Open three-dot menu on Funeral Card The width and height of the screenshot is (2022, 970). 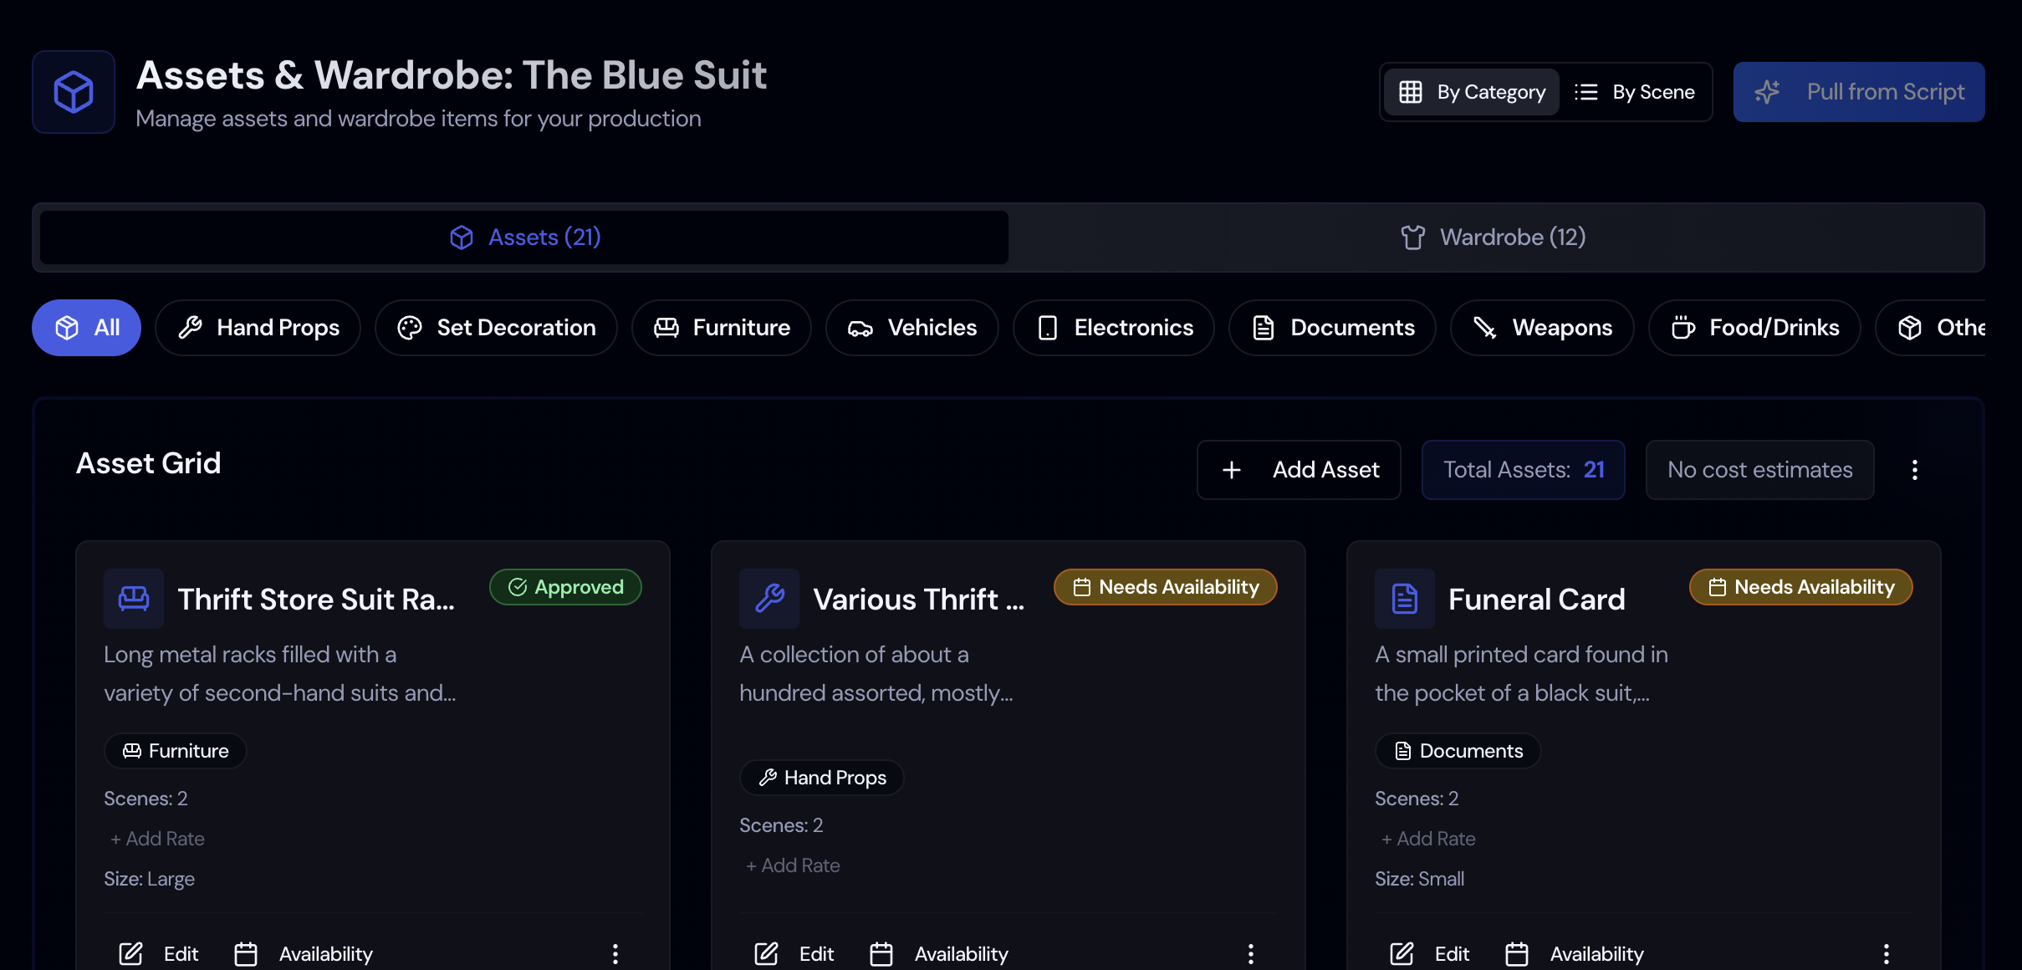(1887, 953)
